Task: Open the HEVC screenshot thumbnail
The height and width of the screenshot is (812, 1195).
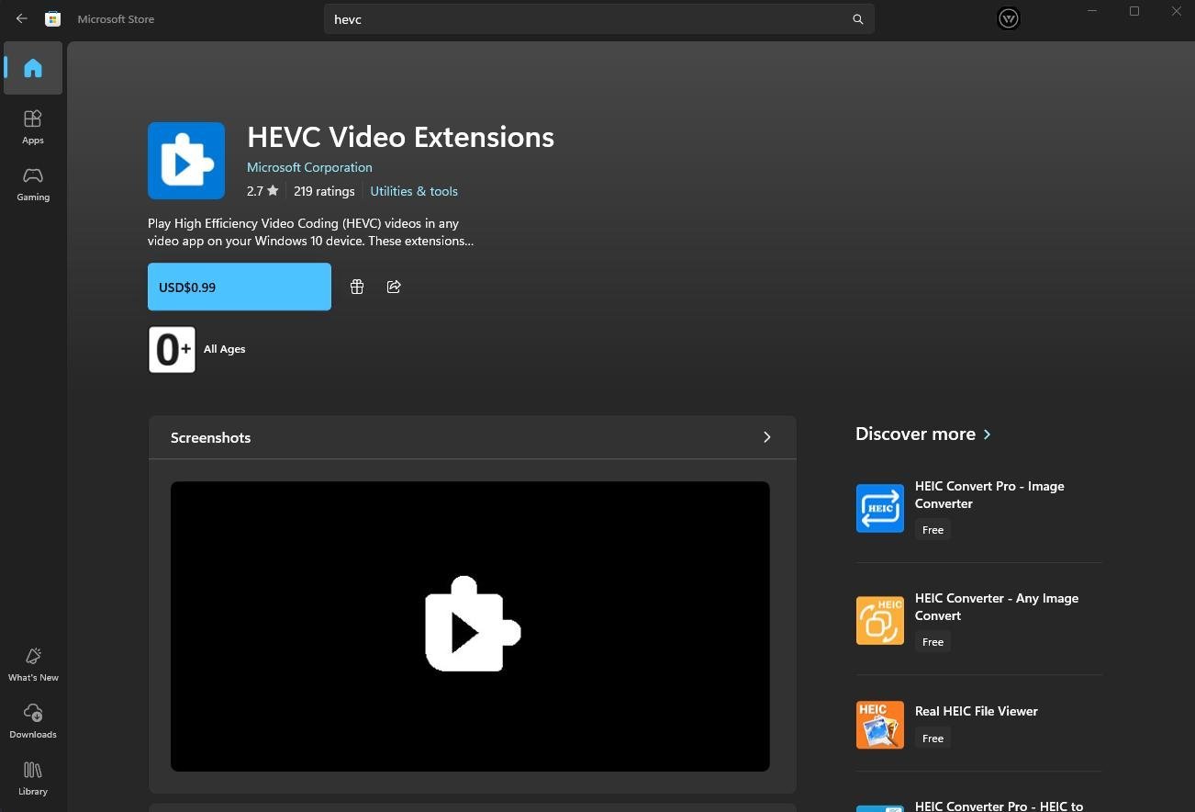Action: 470,626
